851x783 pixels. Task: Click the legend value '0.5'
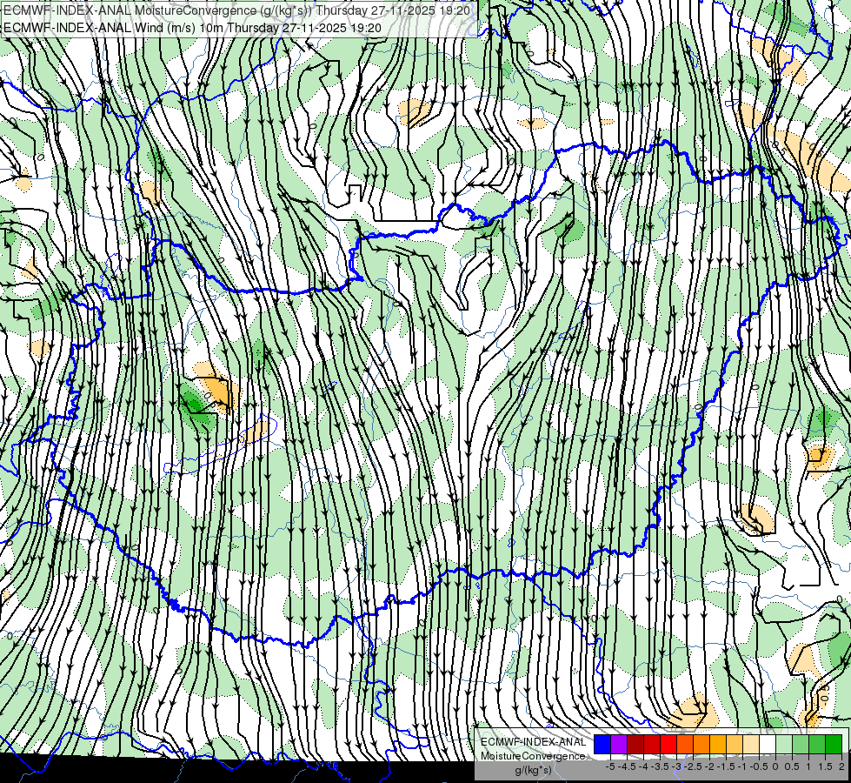792,766
